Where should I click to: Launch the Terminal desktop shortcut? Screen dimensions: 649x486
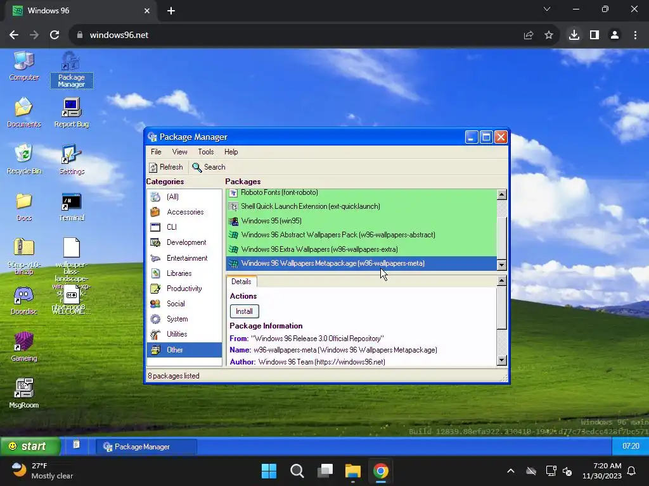[72, 207]
